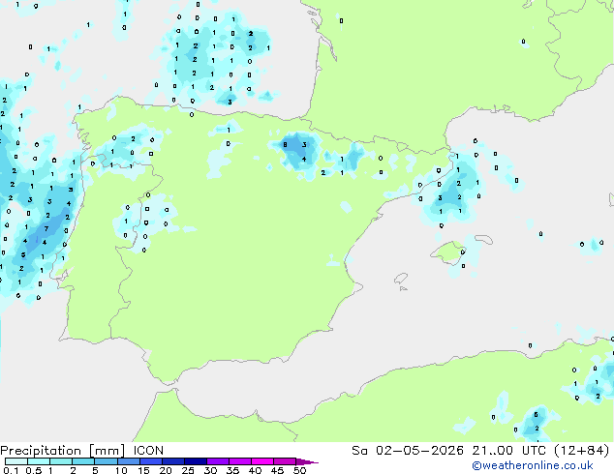Click the legend tick label '20'
The height and width of the screenshot is (474, 614).
pos(166,470)
